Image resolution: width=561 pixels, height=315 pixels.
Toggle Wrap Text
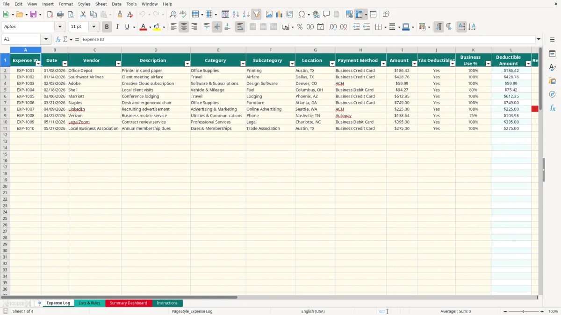pyautogui.click(x=240, y=27)
